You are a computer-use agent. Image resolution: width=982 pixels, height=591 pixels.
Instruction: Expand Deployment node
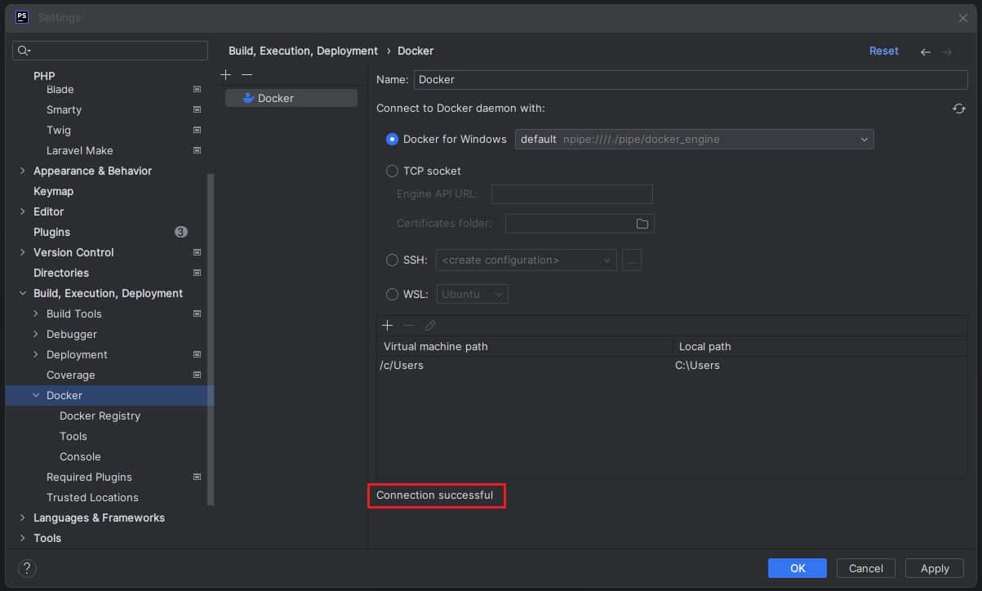click(x=35, y=354)
